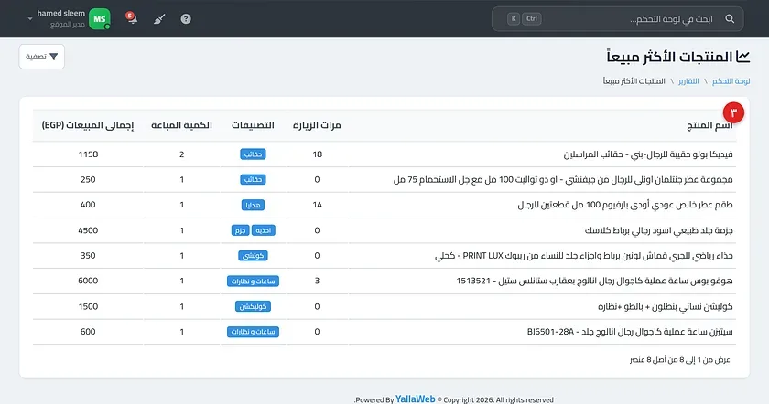Sort by التصنيفات column header

pyautogui.click(x=253, y=125)
